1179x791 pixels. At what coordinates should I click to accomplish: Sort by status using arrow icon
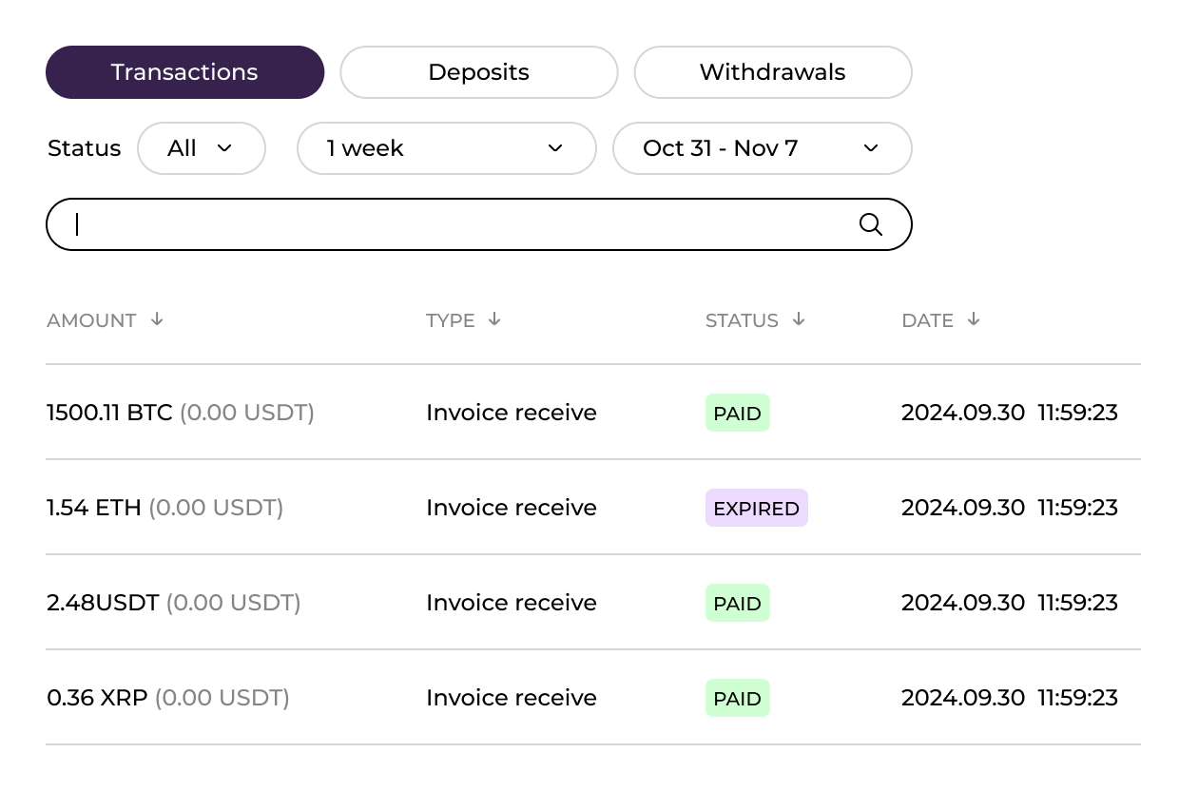799,319
